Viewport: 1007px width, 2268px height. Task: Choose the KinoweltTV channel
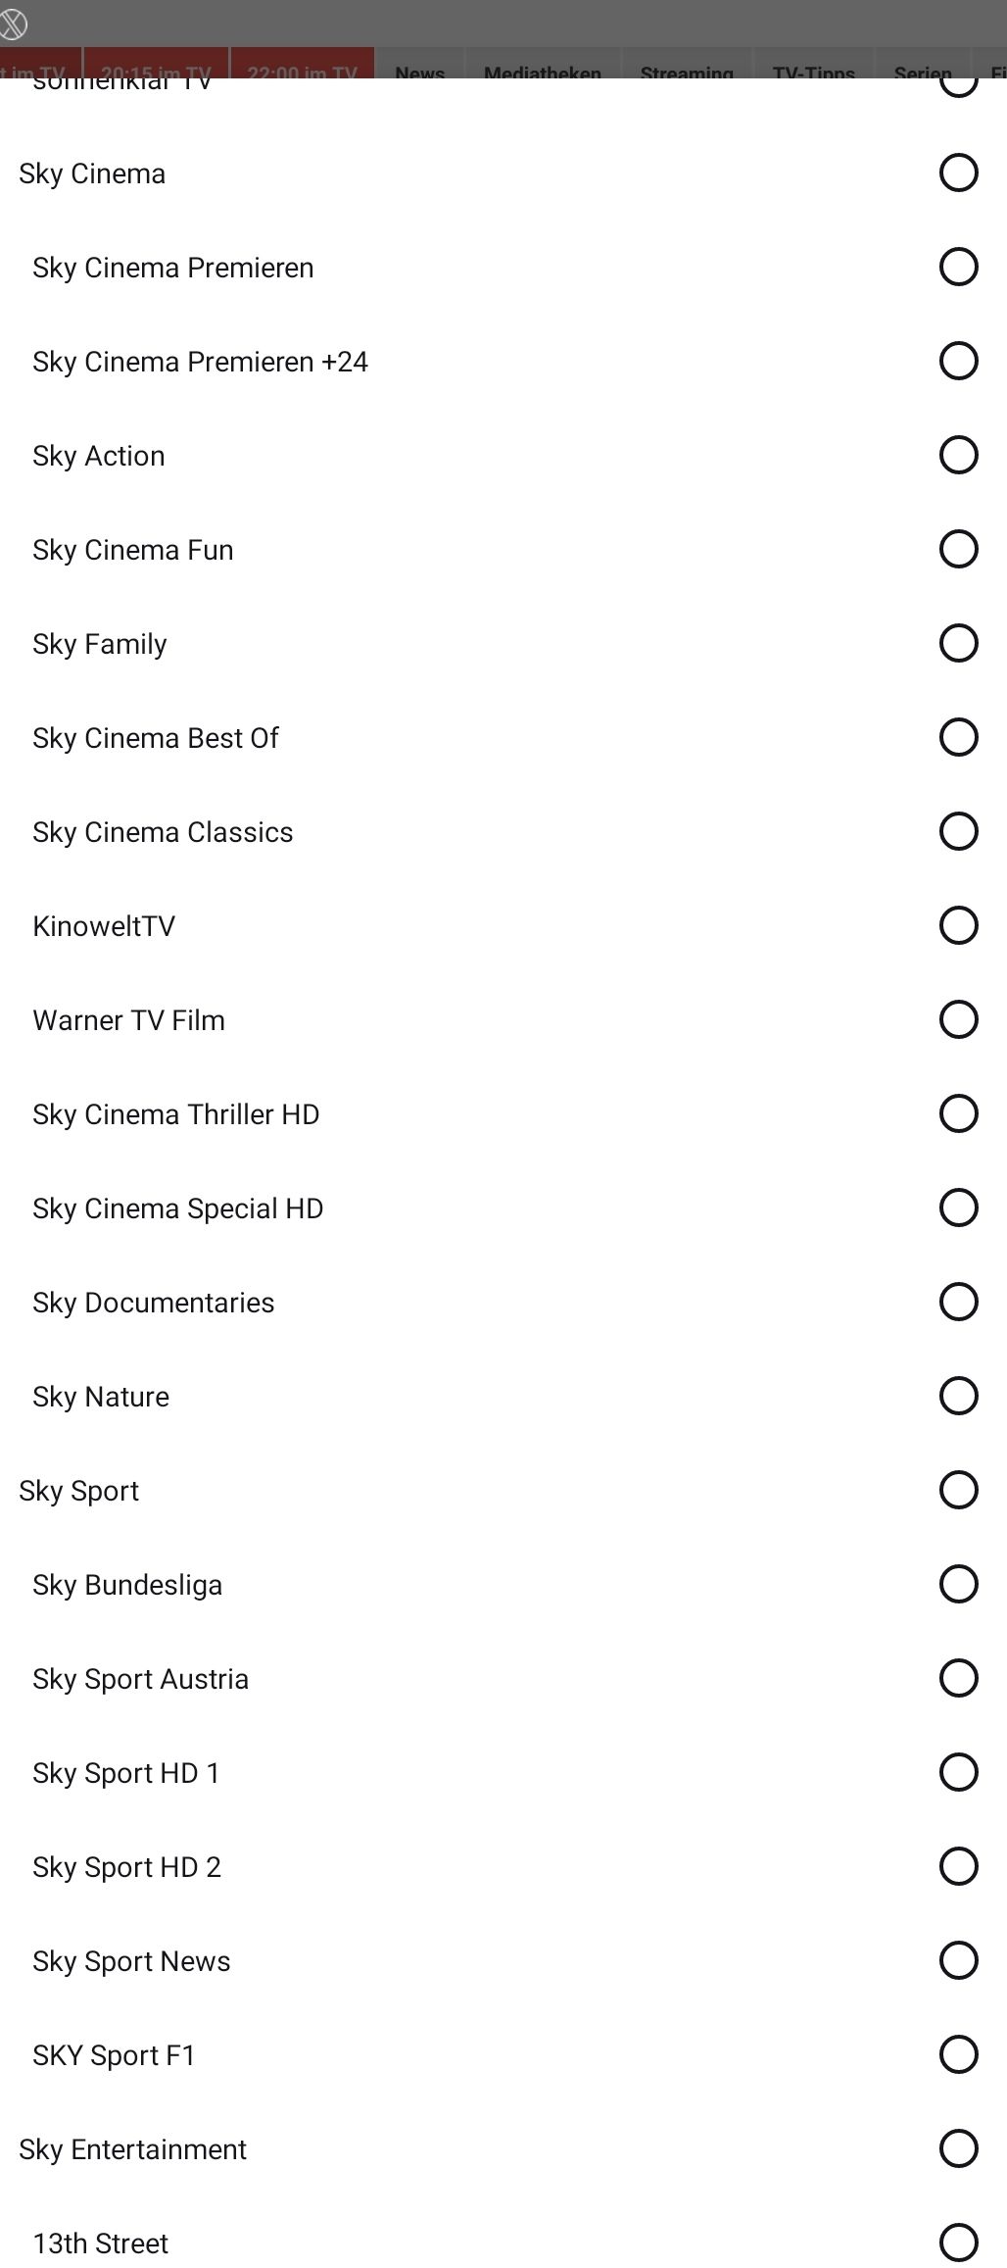point(958,925)
